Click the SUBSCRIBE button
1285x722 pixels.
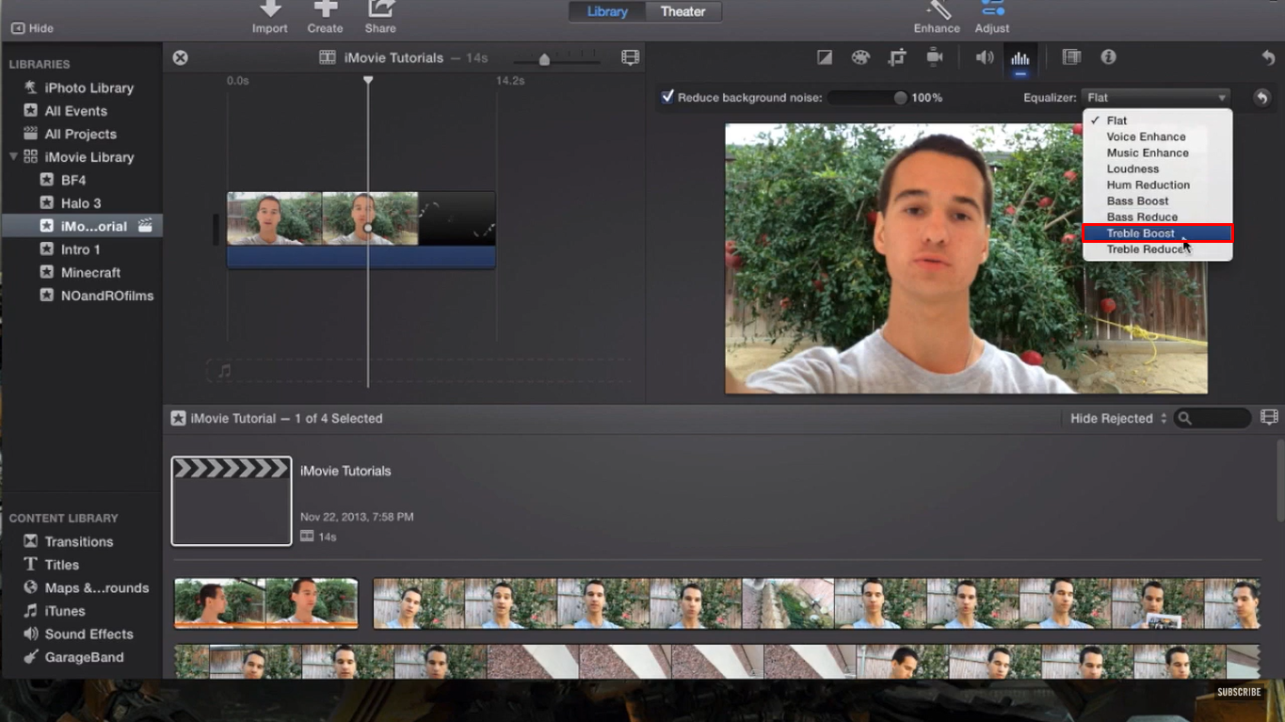(x=1239, y=692)
